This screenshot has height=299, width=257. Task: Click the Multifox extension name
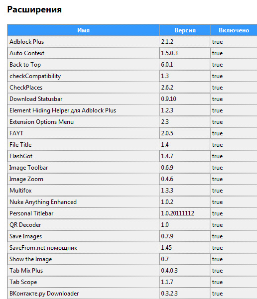click(x=20, y=191)
